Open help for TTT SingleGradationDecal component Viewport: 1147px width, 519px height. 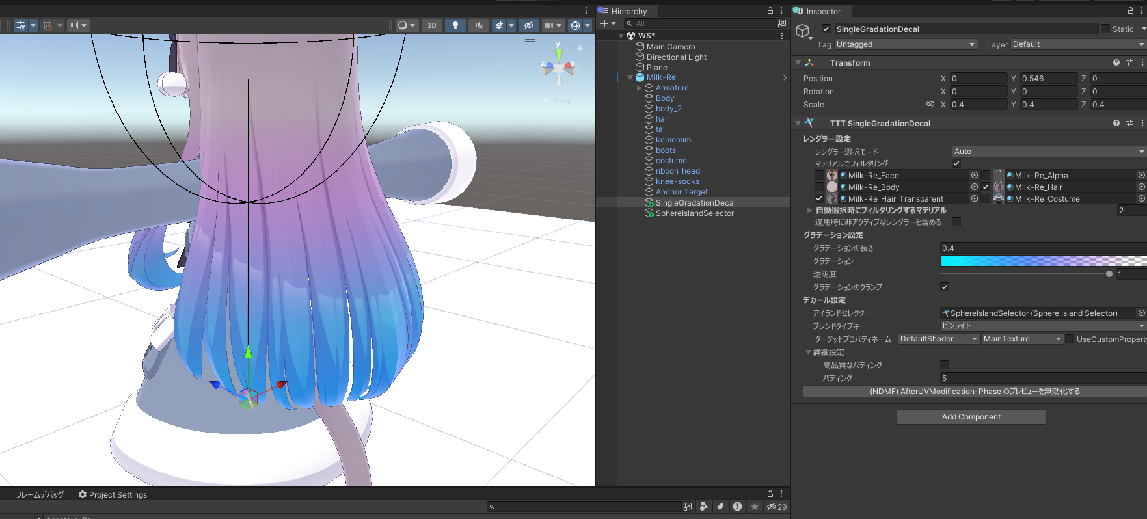(1116, 123)
